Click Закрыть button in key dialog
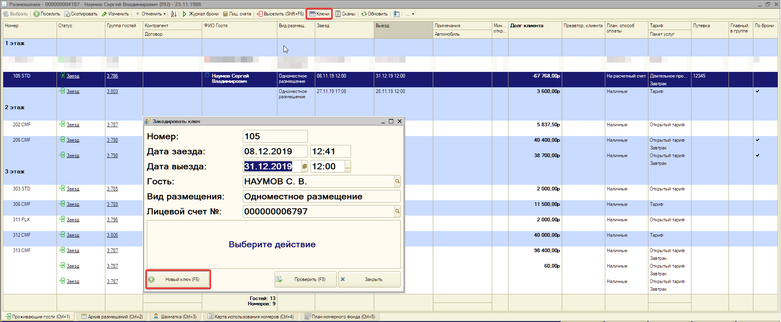Screen dimensions: 781x322 [x=369, y=279]
